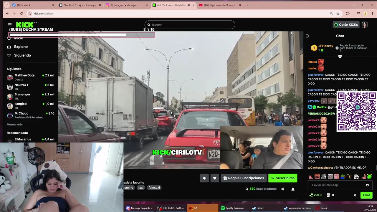Open MatthewDota followed channel
377x212 pixels.
tap(31, 77)
